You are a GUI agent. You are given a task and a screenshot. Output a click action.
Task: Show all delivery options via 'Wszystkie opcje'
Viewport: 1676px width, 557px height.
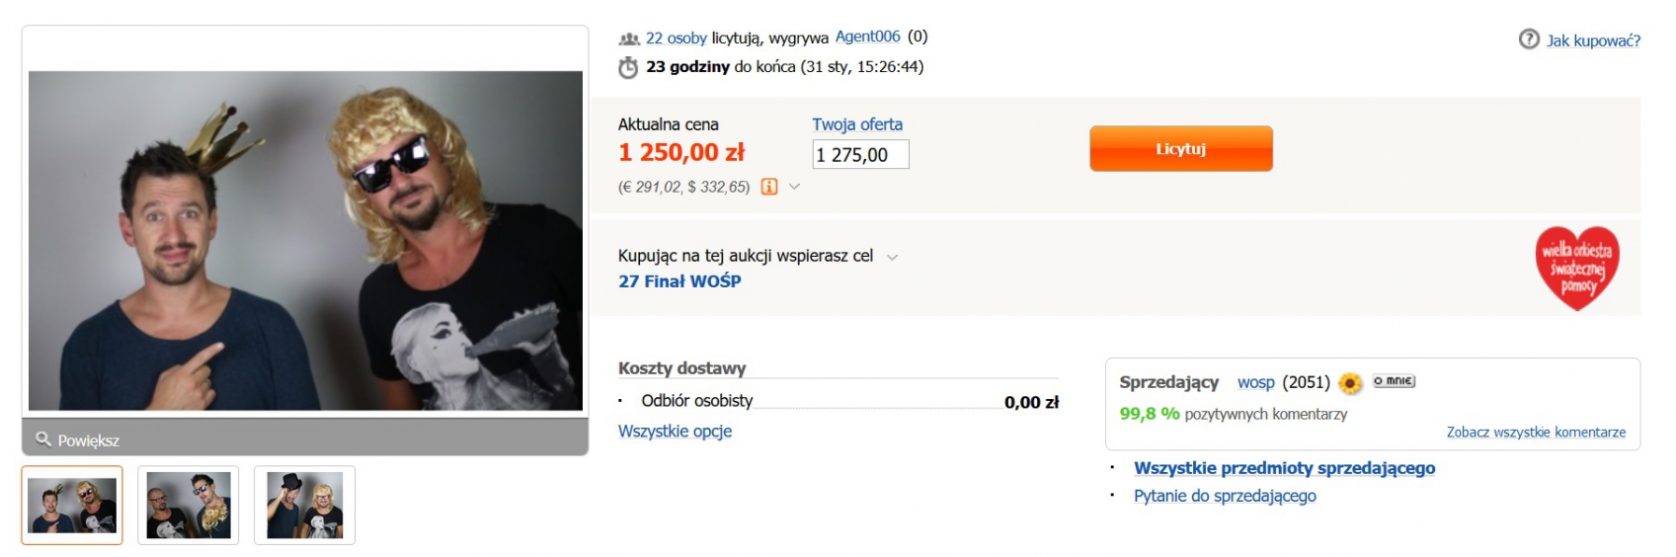tap(675, 432)
